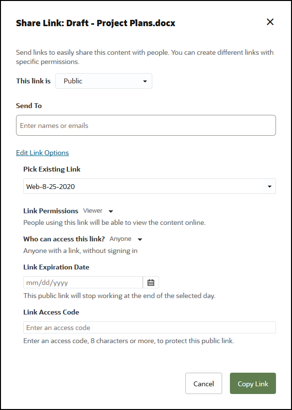Viewport: 292px width, 410px height.
Task: Close the Share Link dialog
Action: click(270, 22)
